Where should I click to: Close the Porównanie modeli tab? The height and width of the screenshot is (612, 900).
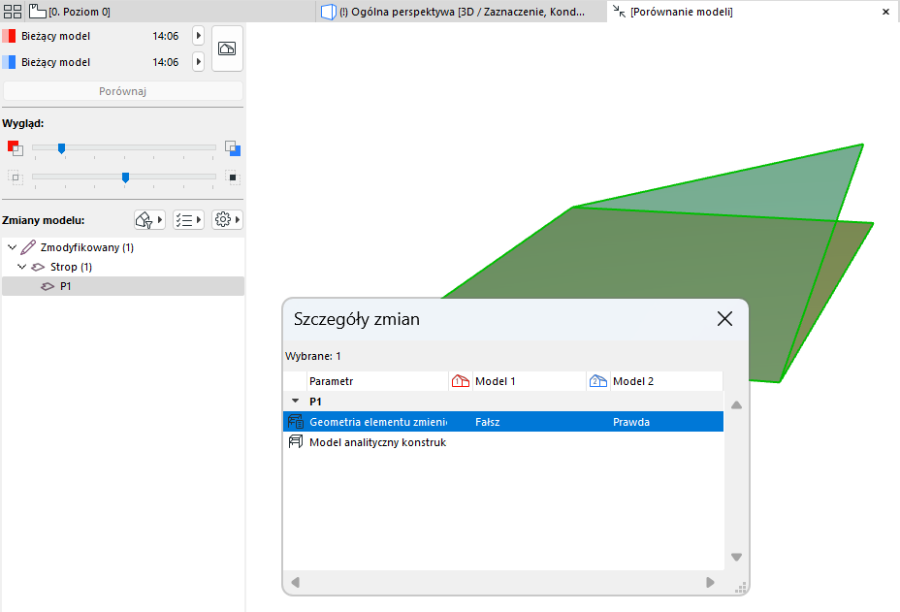tap(885, 12)
